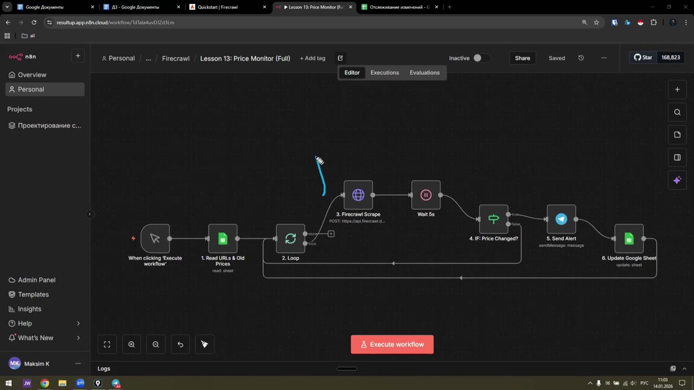
Task: Open the AI assistant sparkle icon
Action: tap(677, 180)
